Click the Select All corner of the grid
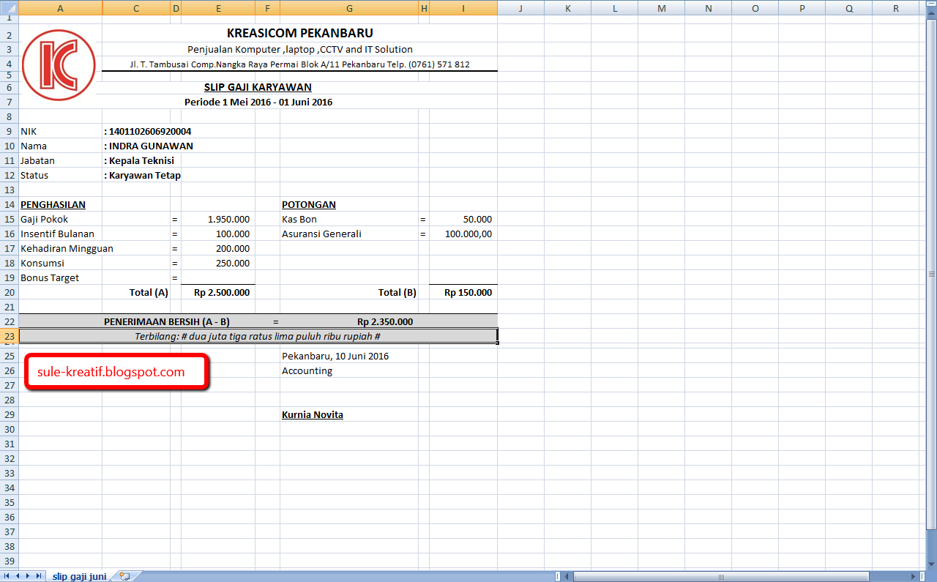This screenshot has width=937, height=582. tap(10, 8)
